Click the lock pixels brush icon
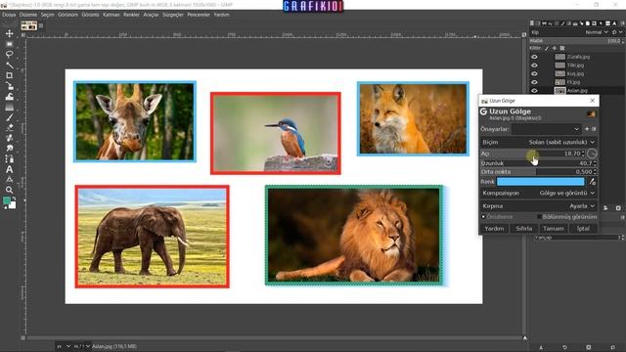Viewport: 626px width, 352px height. pyautogui.click(x=547, y=48)
